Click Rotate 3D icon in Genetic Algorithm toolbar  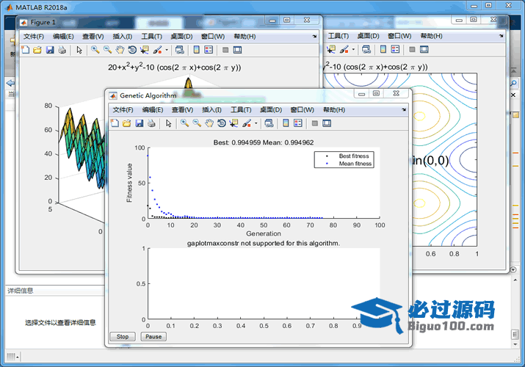tap(221, 123)
